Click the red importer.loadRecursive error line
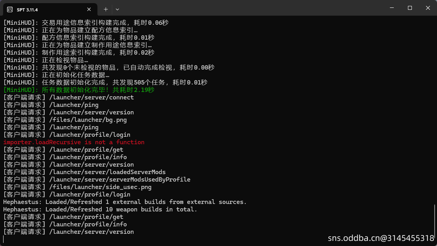The width and height of the screenshot is (437, 246). pyautogui.click(x=74, y=142)
